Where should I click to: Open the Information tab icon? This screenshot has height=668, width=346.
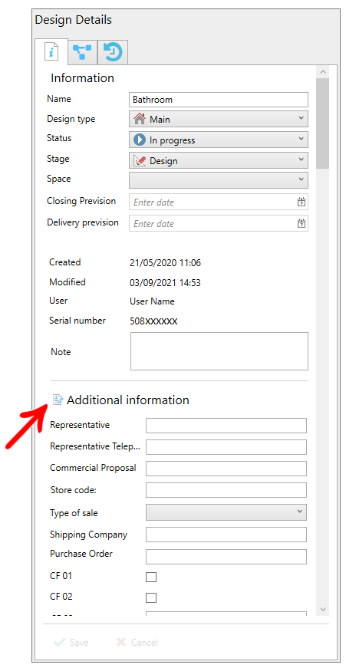click(x=51, y=52)
